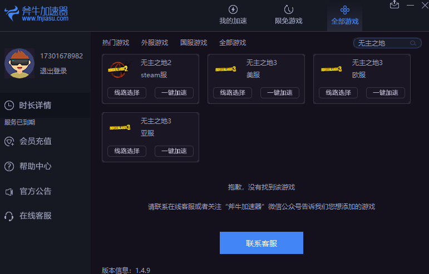Screen dimensions: 429x274
Task: Click the 无主之地2 game title
Action: [x=156, y=63]
